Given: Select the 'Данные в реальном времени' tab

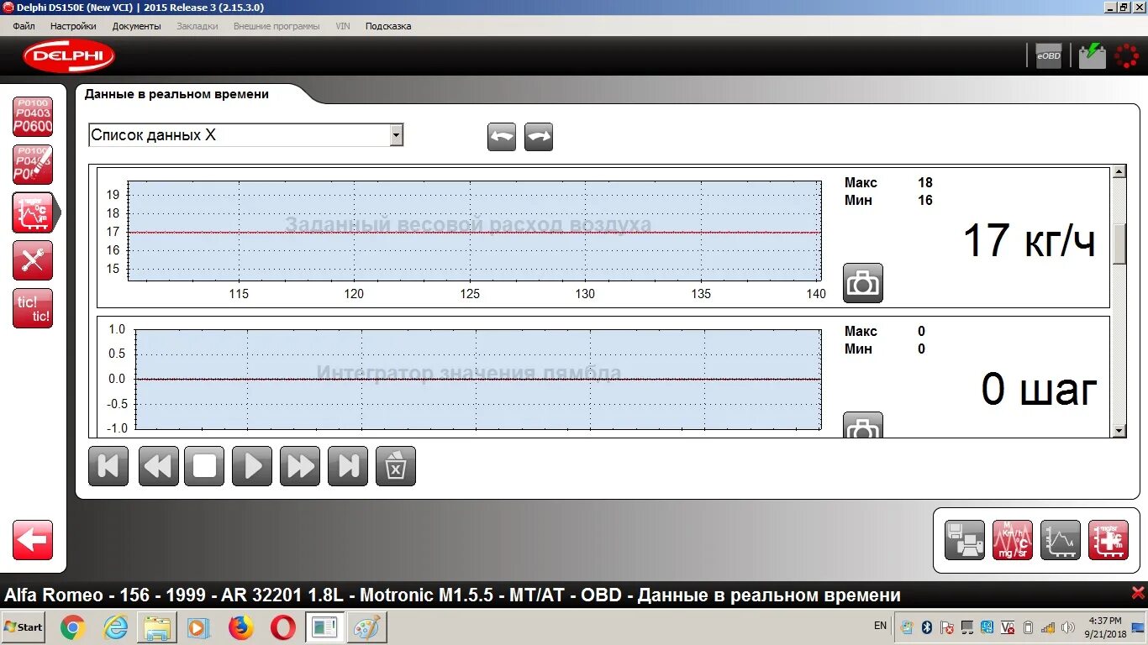Looking at the screenshot, I should tap(176, 94).
